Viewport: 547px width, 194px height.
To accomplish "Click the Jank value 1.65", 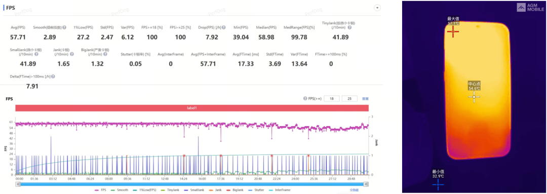I will point(63,64).
